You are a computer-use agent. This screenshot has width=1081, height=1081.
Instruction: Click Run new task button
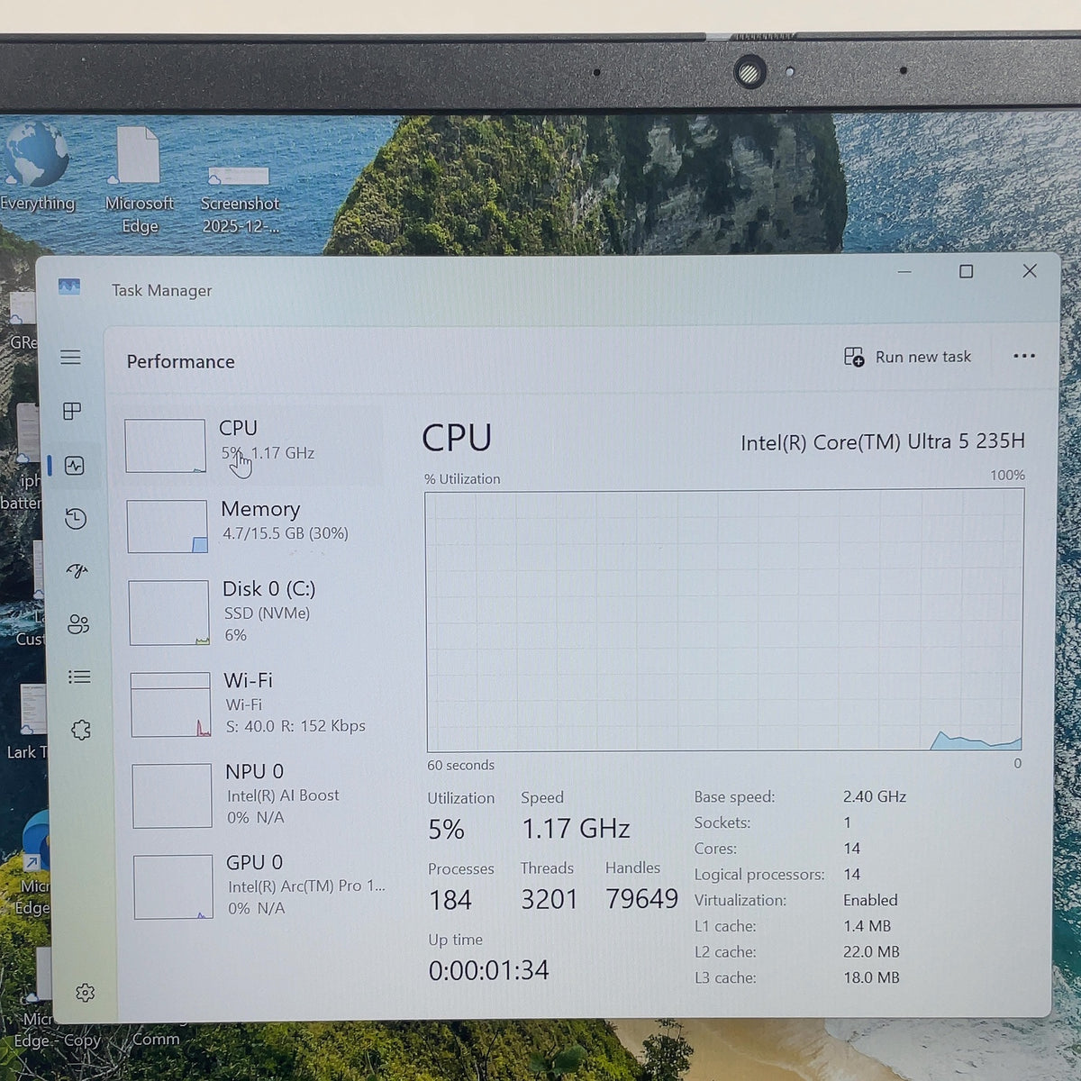coord(907,357)
